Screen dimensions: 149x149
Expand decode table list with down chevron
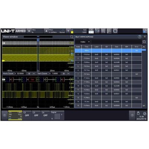pyautogui.click(x=144, y=106)
